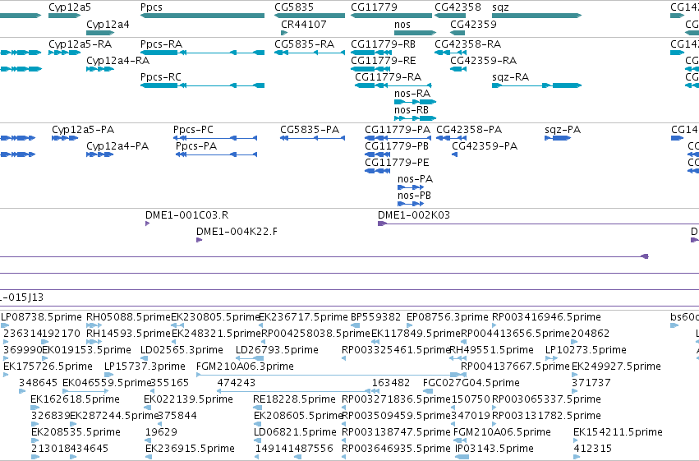Screen dimensions: 699x461
Task: Click EST label RH49551.5prime
Action: tap(492, 350)
